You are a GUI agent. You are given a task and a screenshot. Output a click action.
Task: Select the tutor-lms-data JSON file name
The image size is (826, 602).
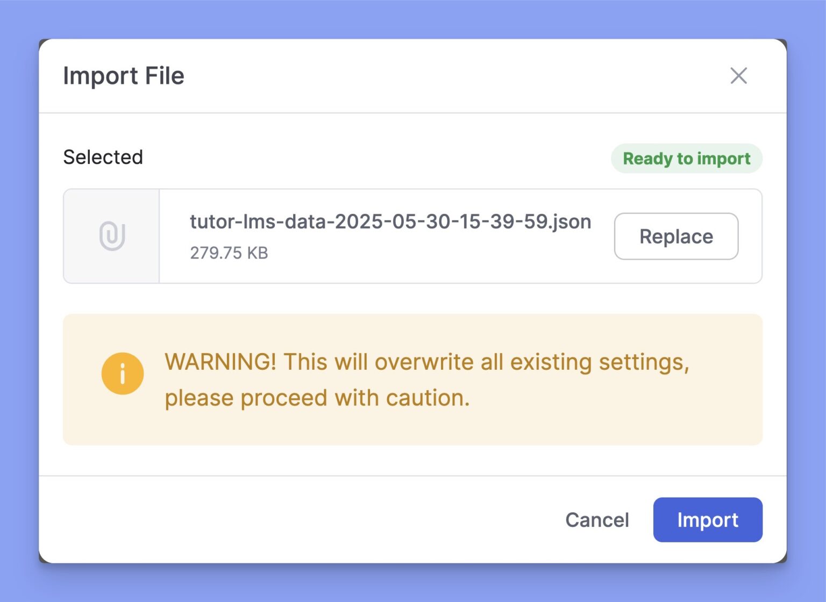coord(390,221)
